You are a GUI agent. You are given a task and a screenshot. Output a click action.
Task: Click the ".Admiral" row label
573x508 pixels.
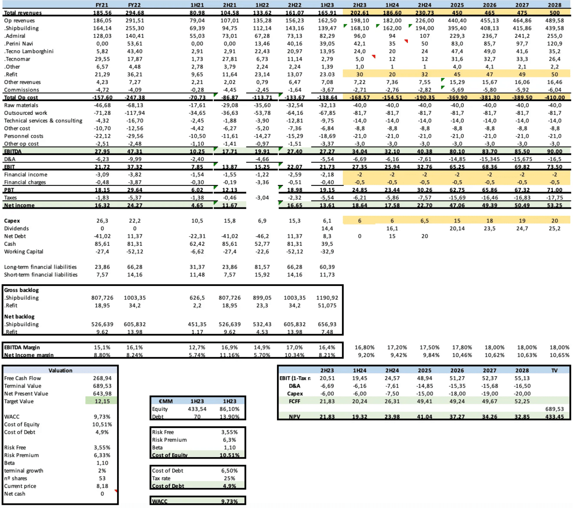[15, 36]
